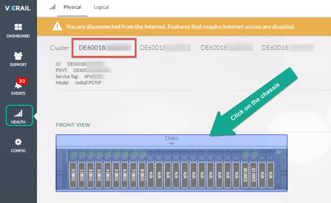Click the warning triangle icon in banner
Image resolution: width=331 pixels, height=203 pixels.
coord(57,27)
